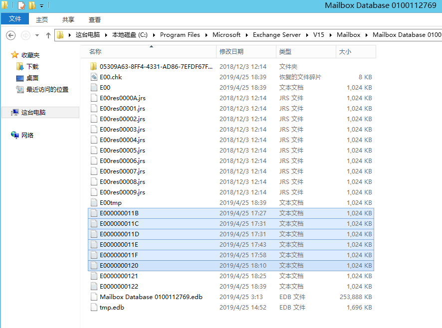
Task: Navigate to V15 in the address bar
Action: pos(319,35)
